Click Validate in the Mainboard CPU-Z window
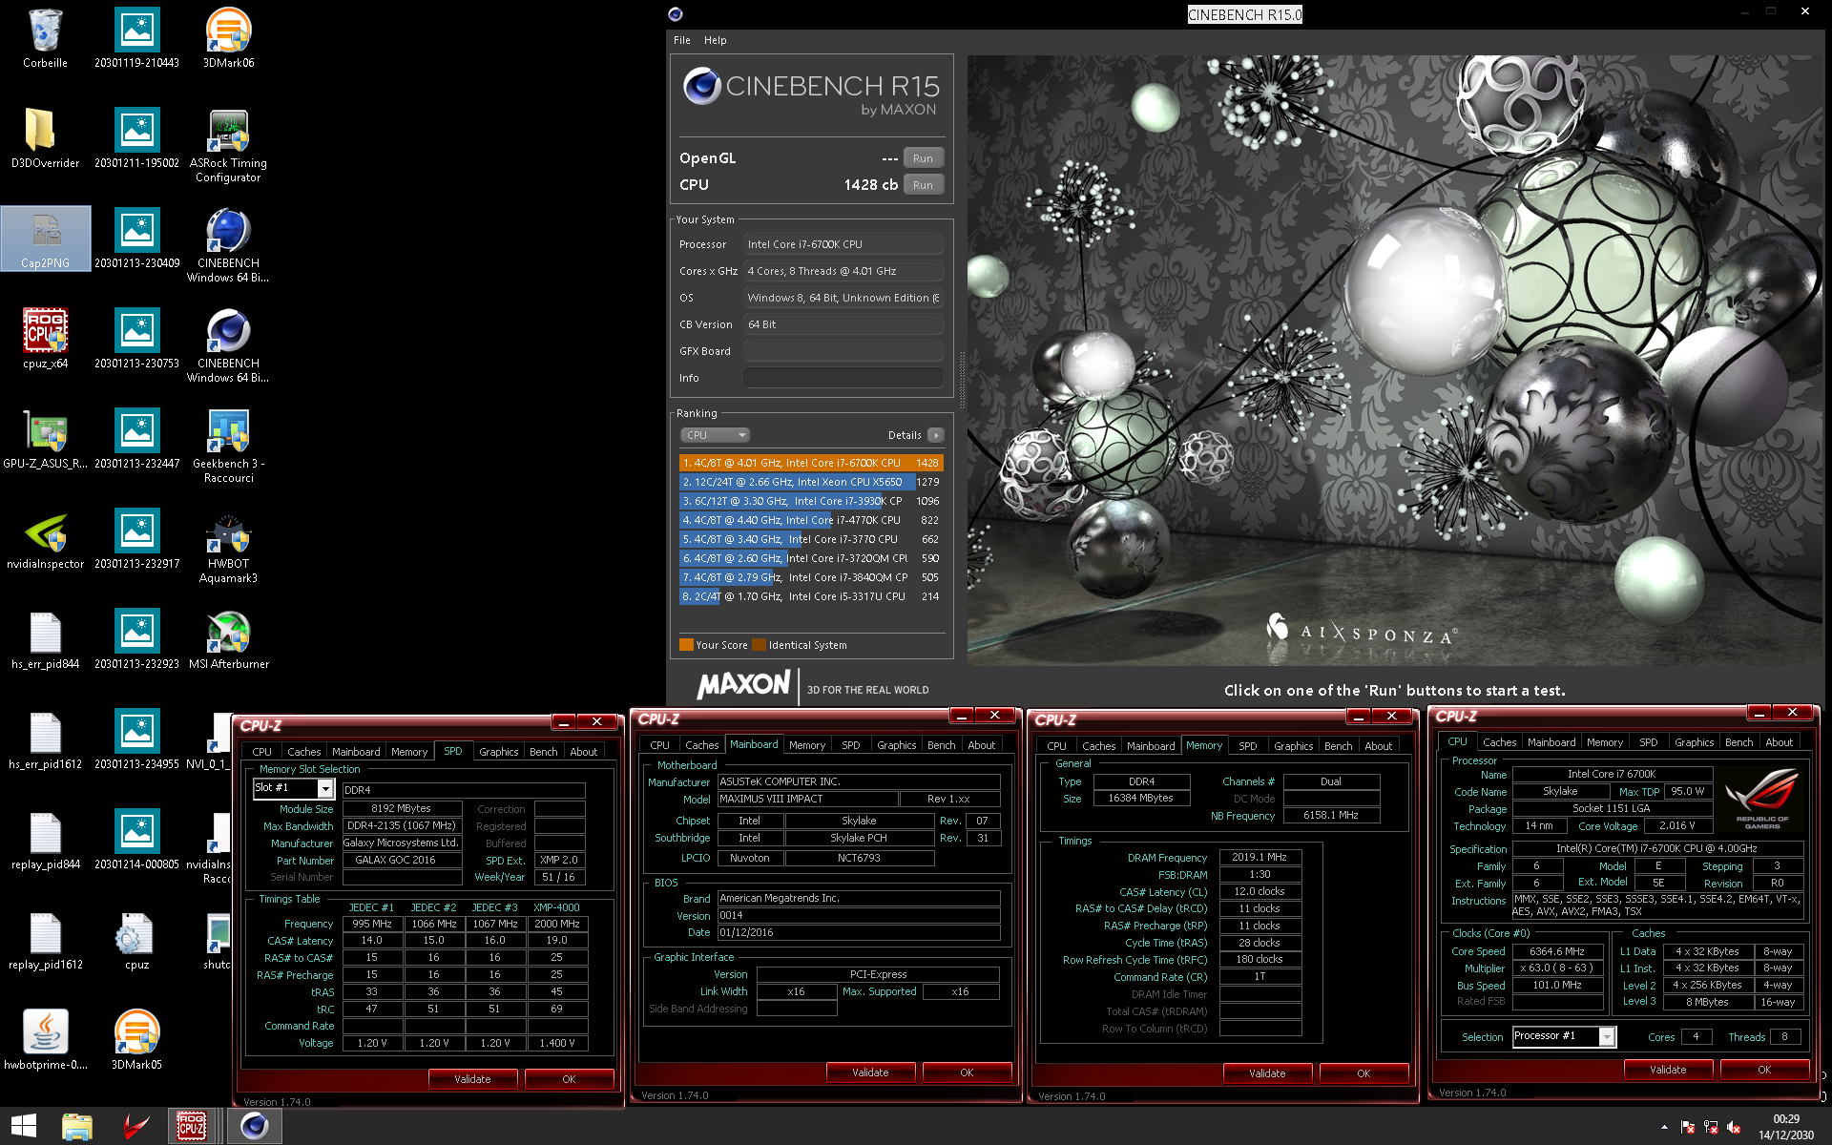 870,1072
